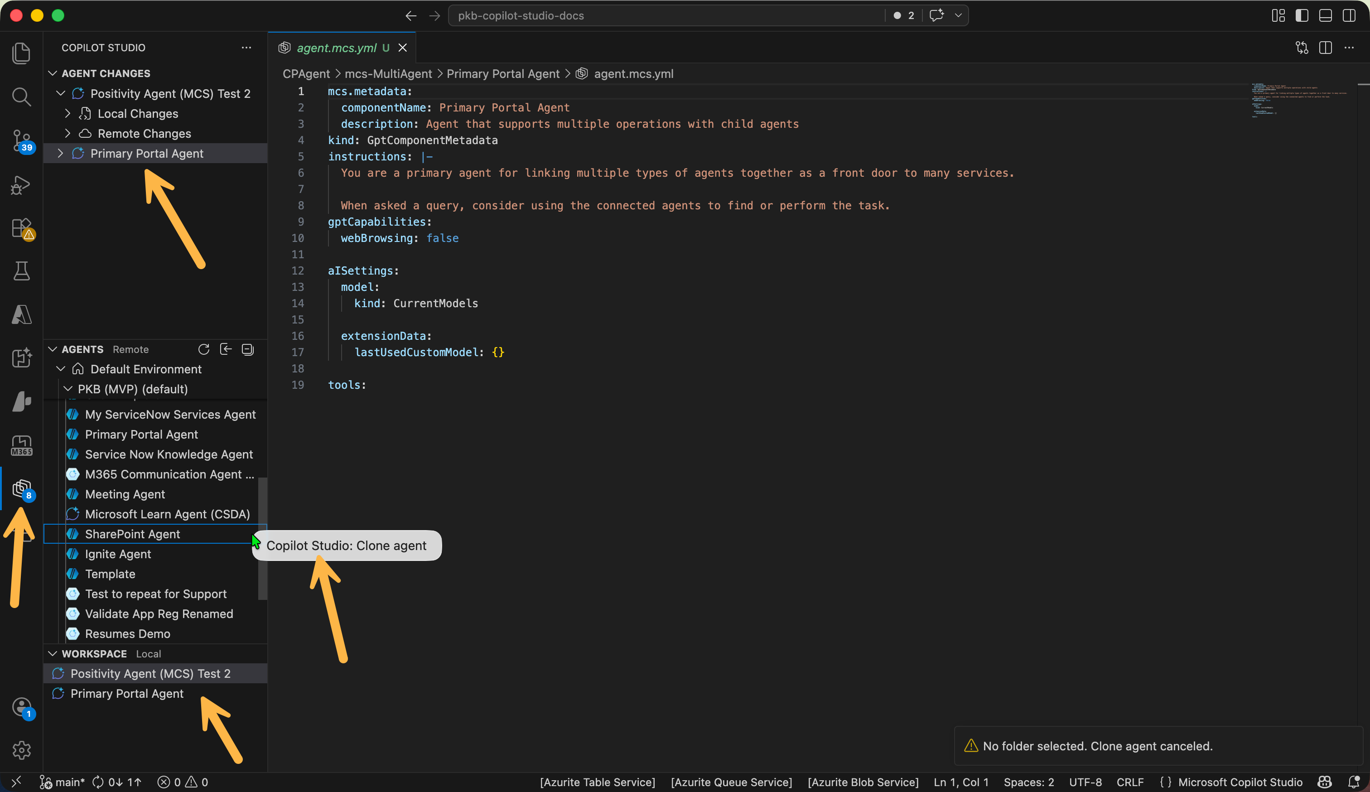
Task: Open the Explorer view in activity bar
Action: tap(21, 53)
